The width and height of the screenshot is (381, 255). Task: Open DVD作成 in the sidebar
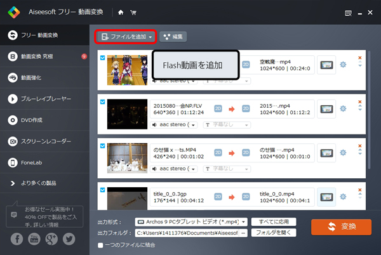pyautogui.click(x=44, y=120)
